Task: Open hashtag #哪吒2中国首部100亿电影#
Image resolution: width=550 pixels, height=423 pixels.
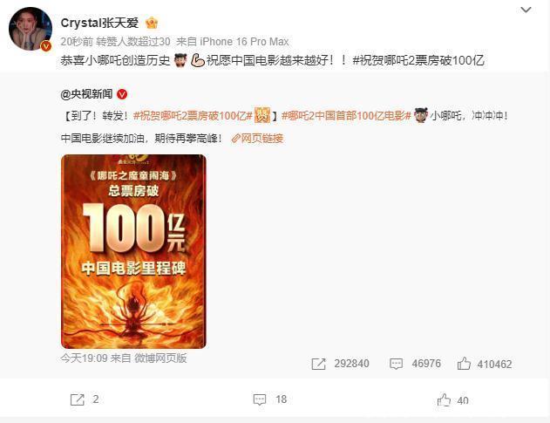Action: (x=346, y=115)
